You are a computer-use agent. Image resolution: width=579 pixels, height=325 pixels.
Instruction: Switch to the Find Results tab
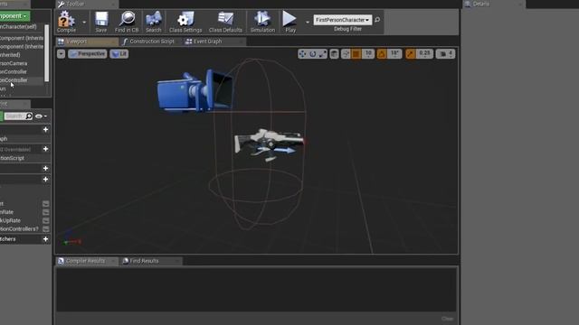(x=151, y=261)
